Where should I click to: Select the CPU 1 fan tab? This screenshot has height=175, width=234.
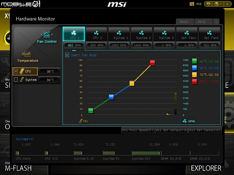tap(74, 34)
